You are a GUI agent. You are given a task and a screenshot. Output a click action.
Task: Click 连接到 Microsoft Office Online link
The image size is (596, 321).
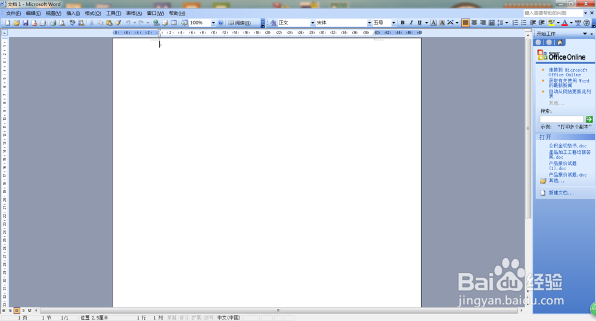pos(568,72)
